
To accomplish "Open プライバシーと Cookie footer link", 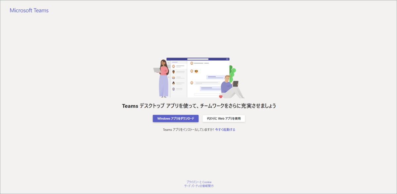I will [199, 182].
